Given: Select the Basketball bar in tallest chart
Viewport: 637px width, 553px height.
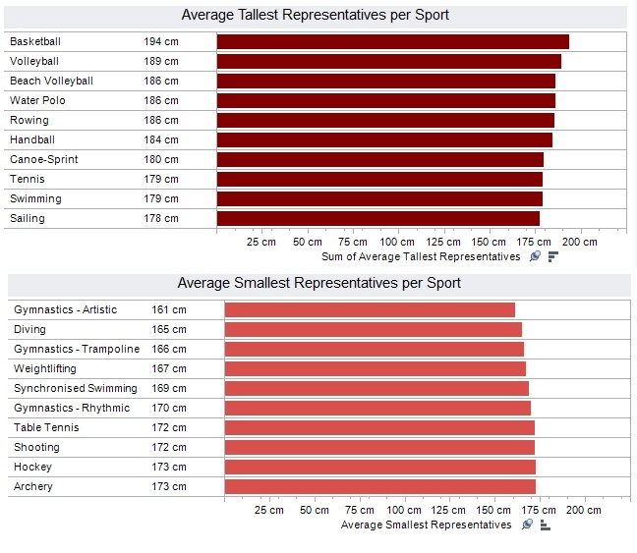Looking at the screenshot, I should tap(392, 41).
